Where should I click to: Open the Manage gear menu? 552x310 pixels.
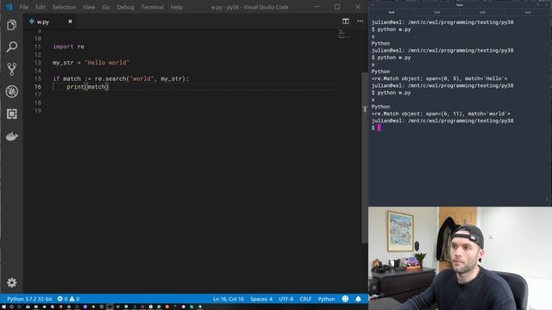tap(11, 282)
